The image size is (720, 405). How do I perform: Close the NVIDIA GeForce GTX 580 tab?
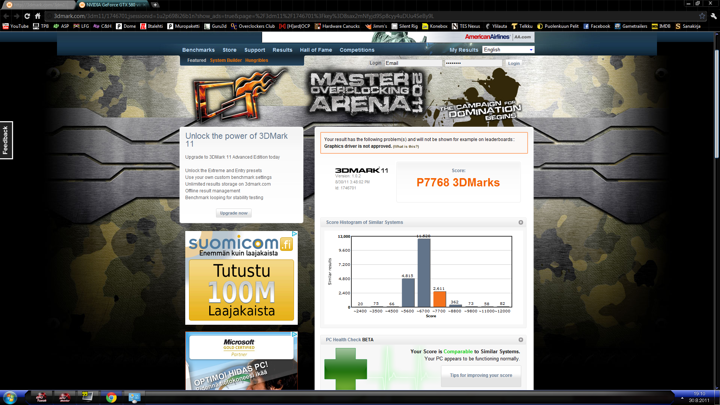click(144, 5)
